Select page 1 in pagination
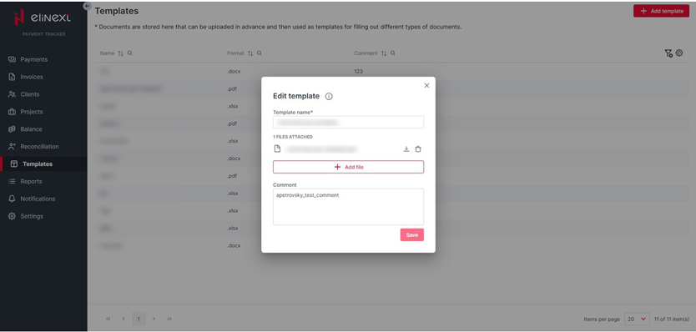The width and height of the screenshot is (696, 332). point(139,319)
